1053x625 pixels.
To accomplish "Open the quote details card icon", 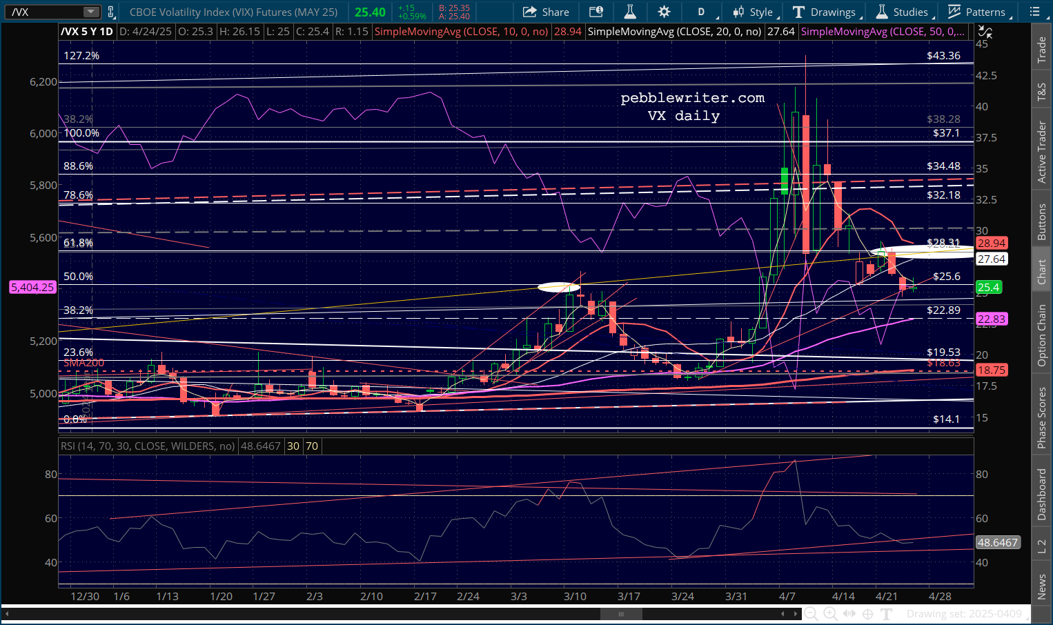I will 596,12.
